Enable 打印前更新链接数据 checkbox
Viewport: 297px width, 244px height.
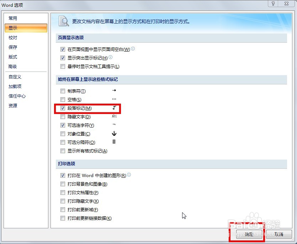[x=63, y=218]
